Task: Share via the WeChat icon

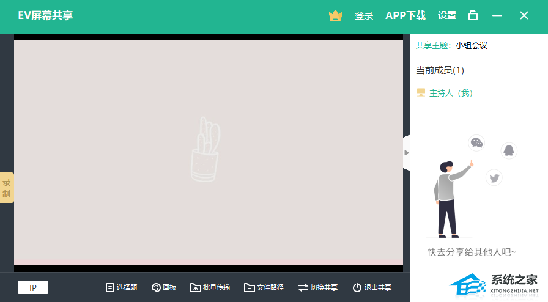Action: [476, 143]
